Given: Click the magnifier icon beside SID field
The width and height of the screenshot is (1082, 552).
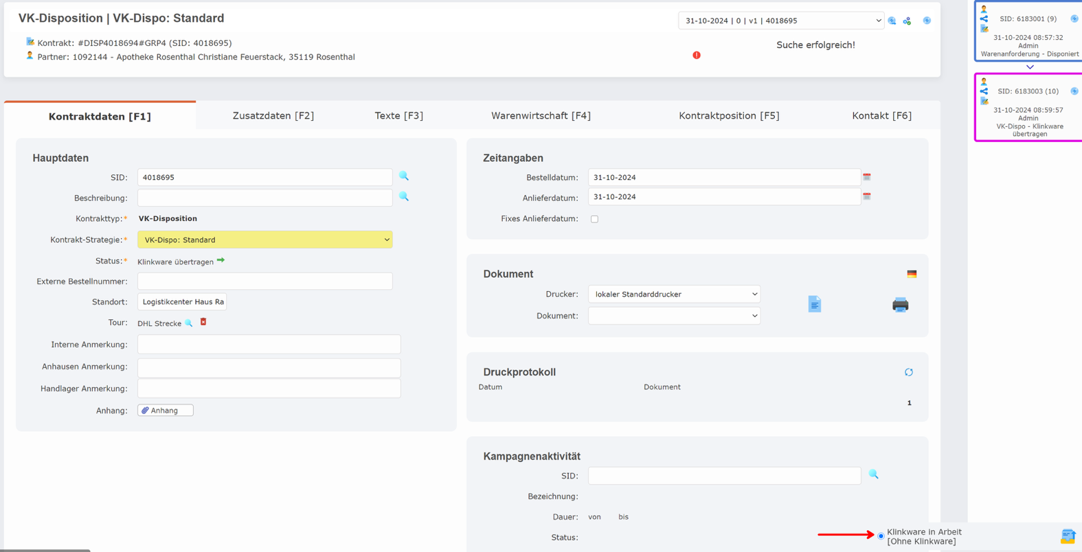Looking at the screenshot, I should click(x=404, y=176).
